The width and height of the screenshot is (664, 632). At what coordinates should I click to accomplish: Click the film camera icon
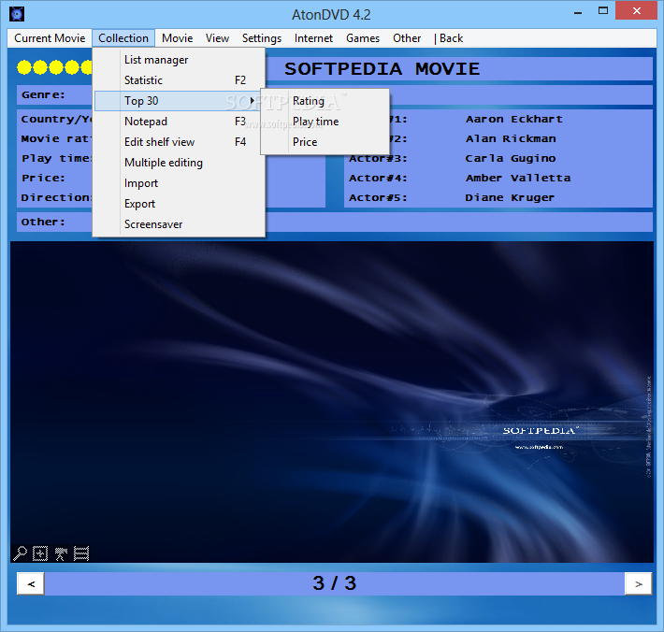[x=61, y=553]
